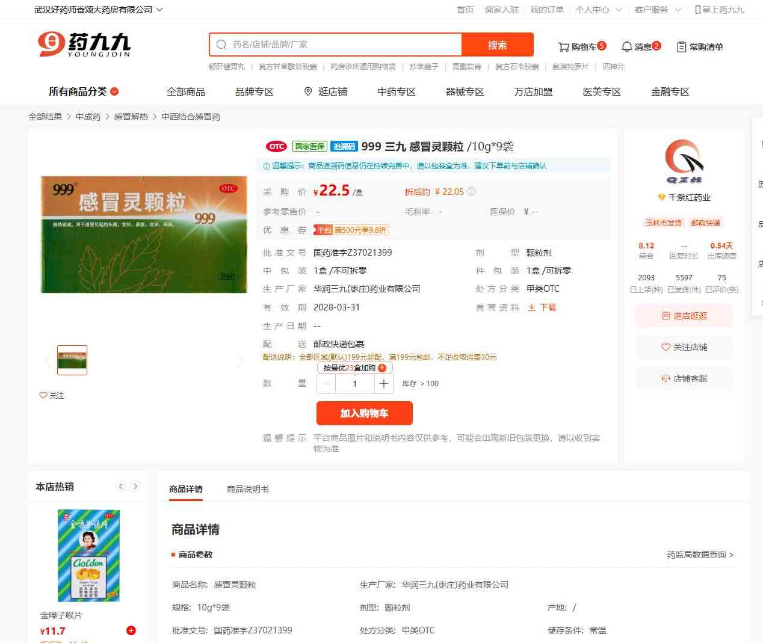
Task: Open the 客户服务 dropdown
Action: (658, 10)
